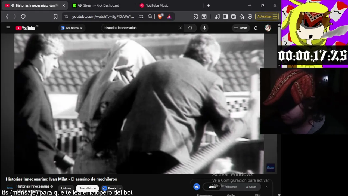Open the Los filtros chip
The width and height of the screenshot is (348, 196).
coord(72,28)
